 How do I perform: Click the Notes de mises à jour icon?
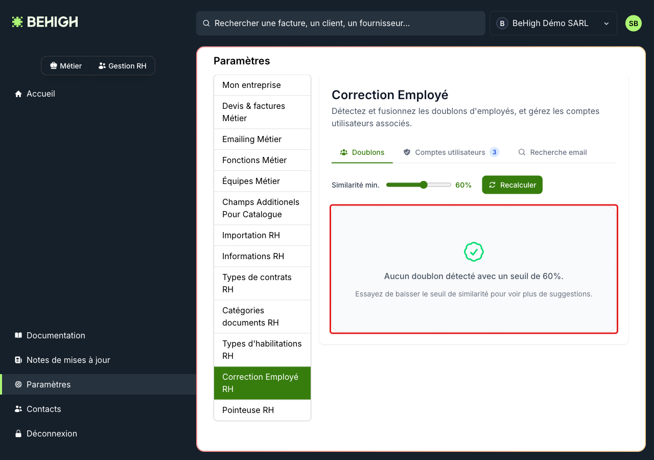click(x=18, y=360)
